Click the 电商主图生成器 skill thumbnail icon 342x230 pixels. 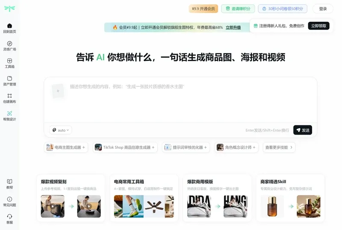tap(50, 147)
